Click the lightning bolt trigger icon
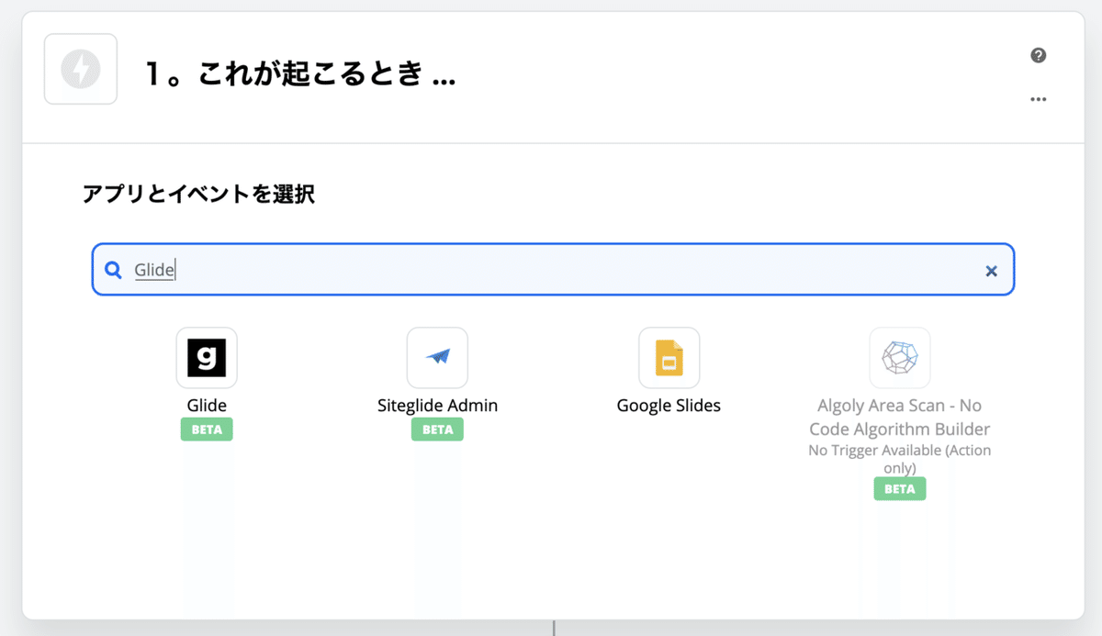The image size is (1102, 636). coord(80,69)
